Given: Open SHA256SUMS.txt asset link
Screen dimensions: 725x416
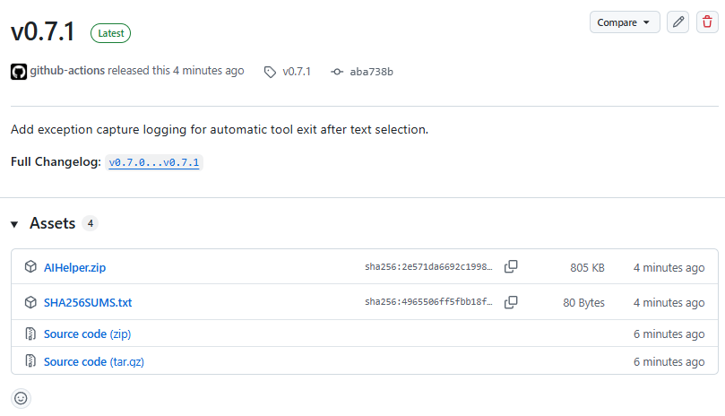Looking at the screenshot, I should [88, 303].
